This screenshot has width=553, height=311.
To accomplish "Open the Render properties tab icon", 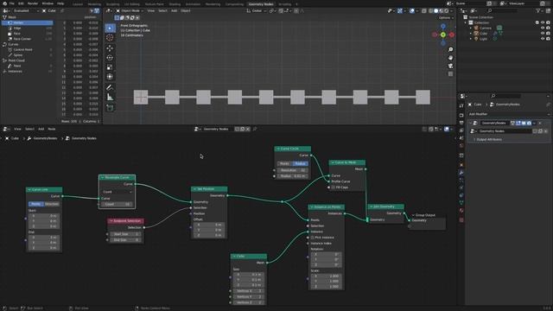I will [x=461, y=115].
